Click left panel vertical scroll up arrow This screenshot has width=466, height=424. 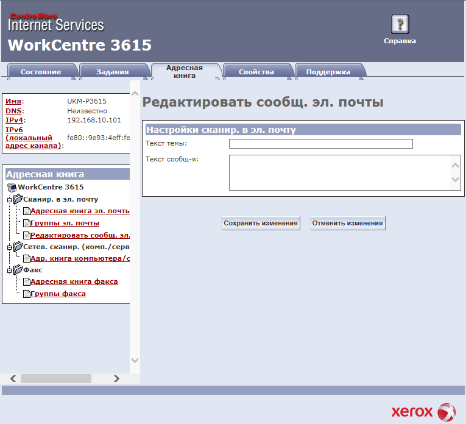pyautogui.click(x=135, y=94)
